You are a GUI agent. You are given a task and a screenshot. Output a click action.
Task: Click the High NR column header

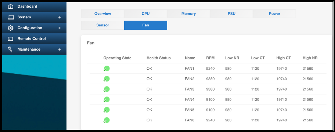(x=310, y=58)
